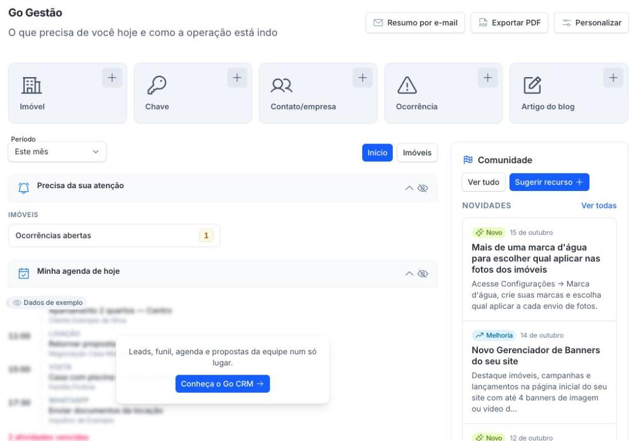Click the Chave key icon

click(x=157, y=86)
